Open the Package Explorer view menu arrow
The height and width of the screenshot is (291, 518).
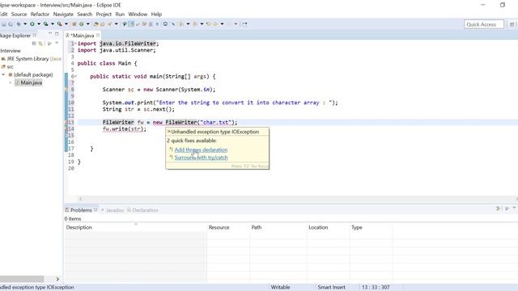click(x=57, y=43)
